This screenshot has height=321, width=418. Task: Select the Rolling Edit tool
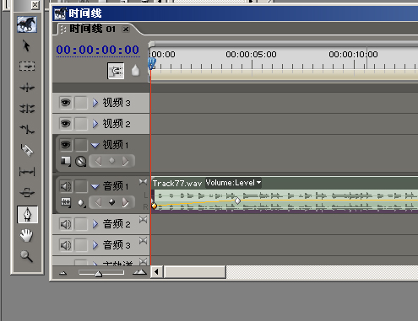tap(27, 109)
